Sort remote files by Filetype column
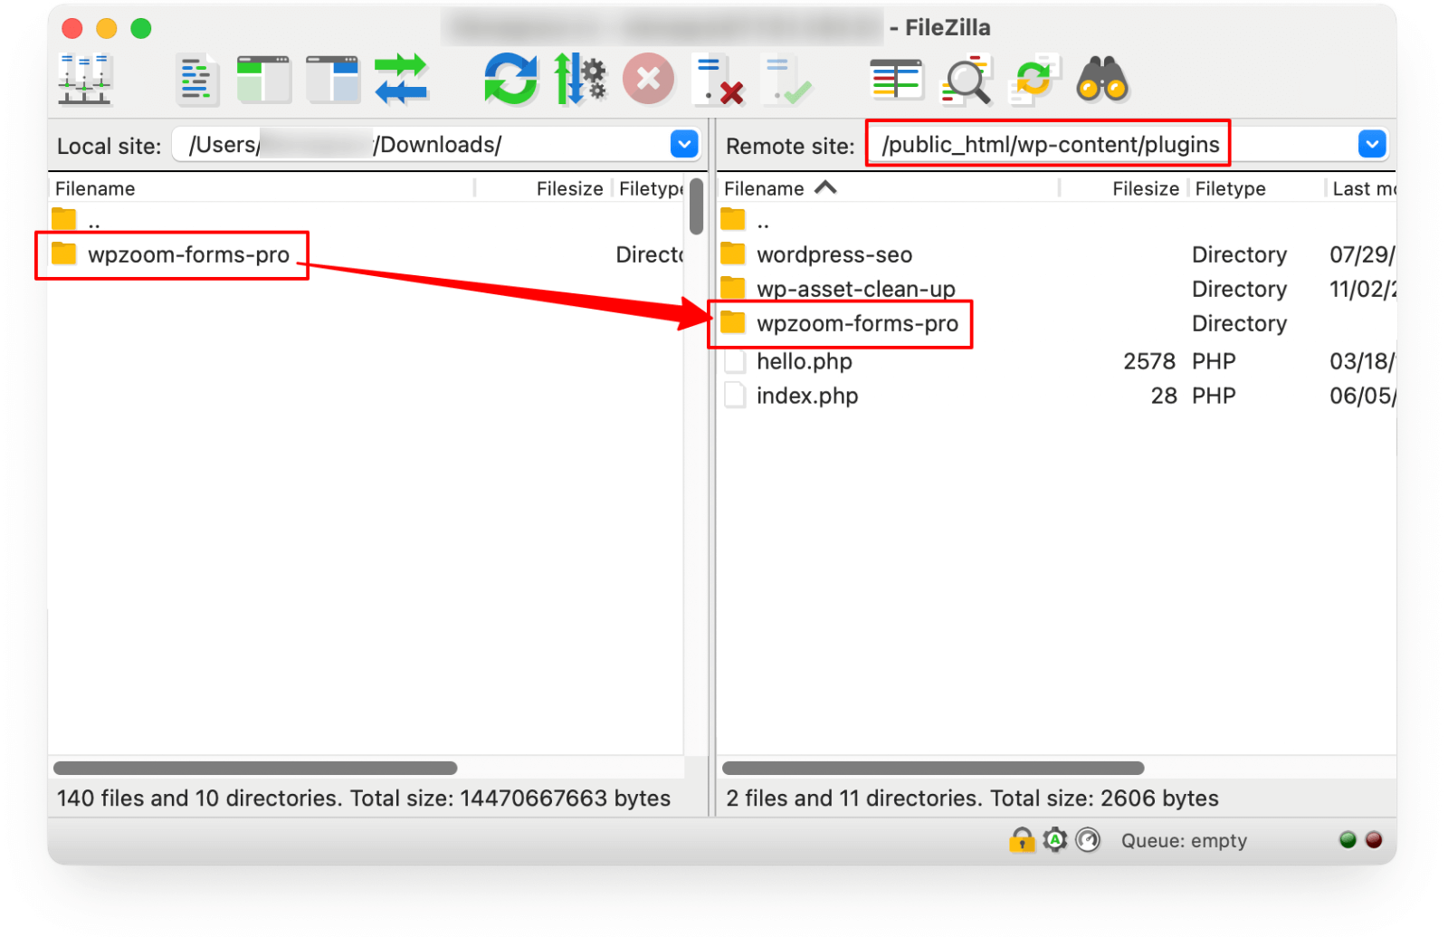Viewport: 1448px width, 937px height. click(1256, 188)
